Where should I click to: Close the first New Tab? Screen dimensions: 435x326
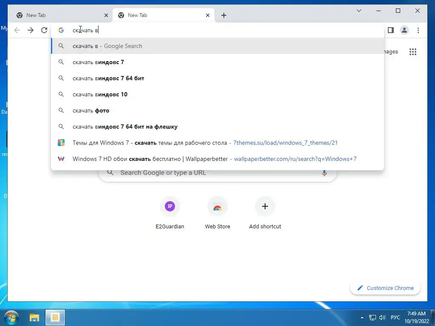[x=106, y=15]
